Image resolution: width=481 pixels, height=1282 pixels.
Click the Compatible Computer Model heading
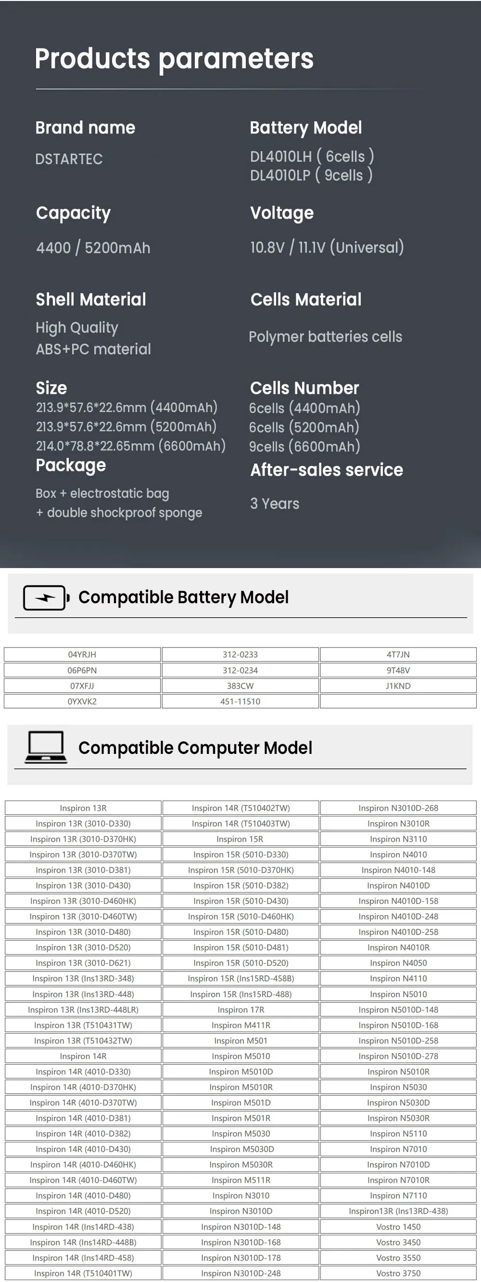(x=195, y=748)
